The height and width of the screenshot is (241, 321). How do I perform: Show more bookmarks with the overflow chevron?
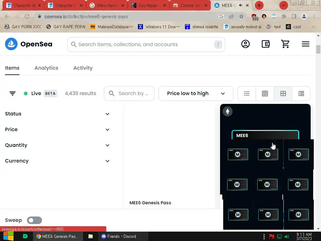click(313, 27)
